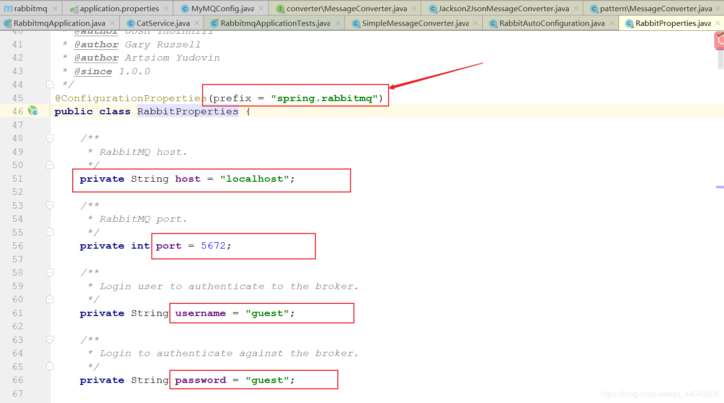Fold the comment end marker at line 50
Image resolution: width=724 pixels, height=403 pixels.
[50, 165]
